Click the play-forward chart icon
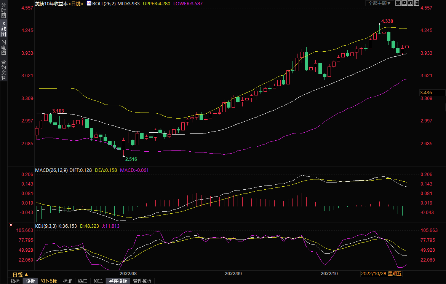Viewport: 446px width, 284px height. point(410,3)
